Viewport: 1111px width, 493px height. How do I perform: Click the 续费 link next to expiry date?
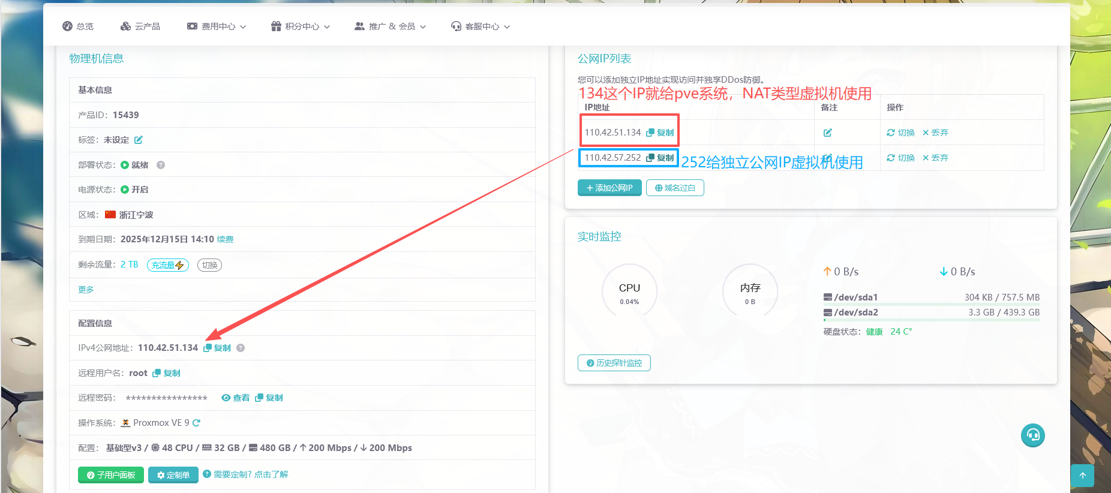(225, 239)
